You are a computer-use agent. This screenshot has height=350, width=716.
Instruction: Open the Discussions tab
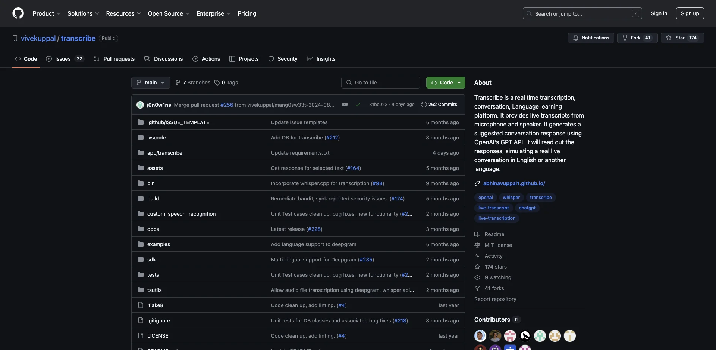164,59
